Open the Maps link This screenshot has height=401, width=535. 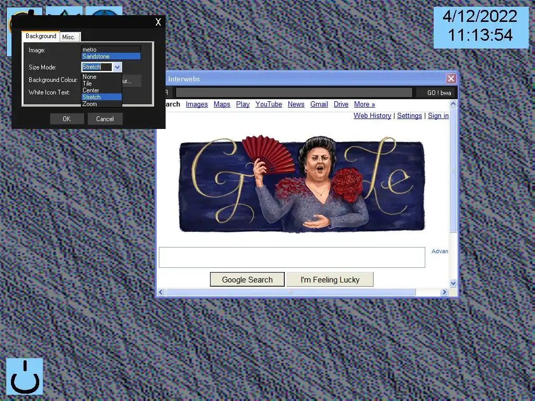coord(222,104)
